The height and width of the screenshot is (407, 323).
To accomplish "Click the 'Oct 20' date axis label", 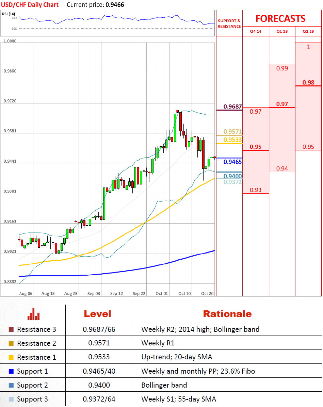I will 207,294.
